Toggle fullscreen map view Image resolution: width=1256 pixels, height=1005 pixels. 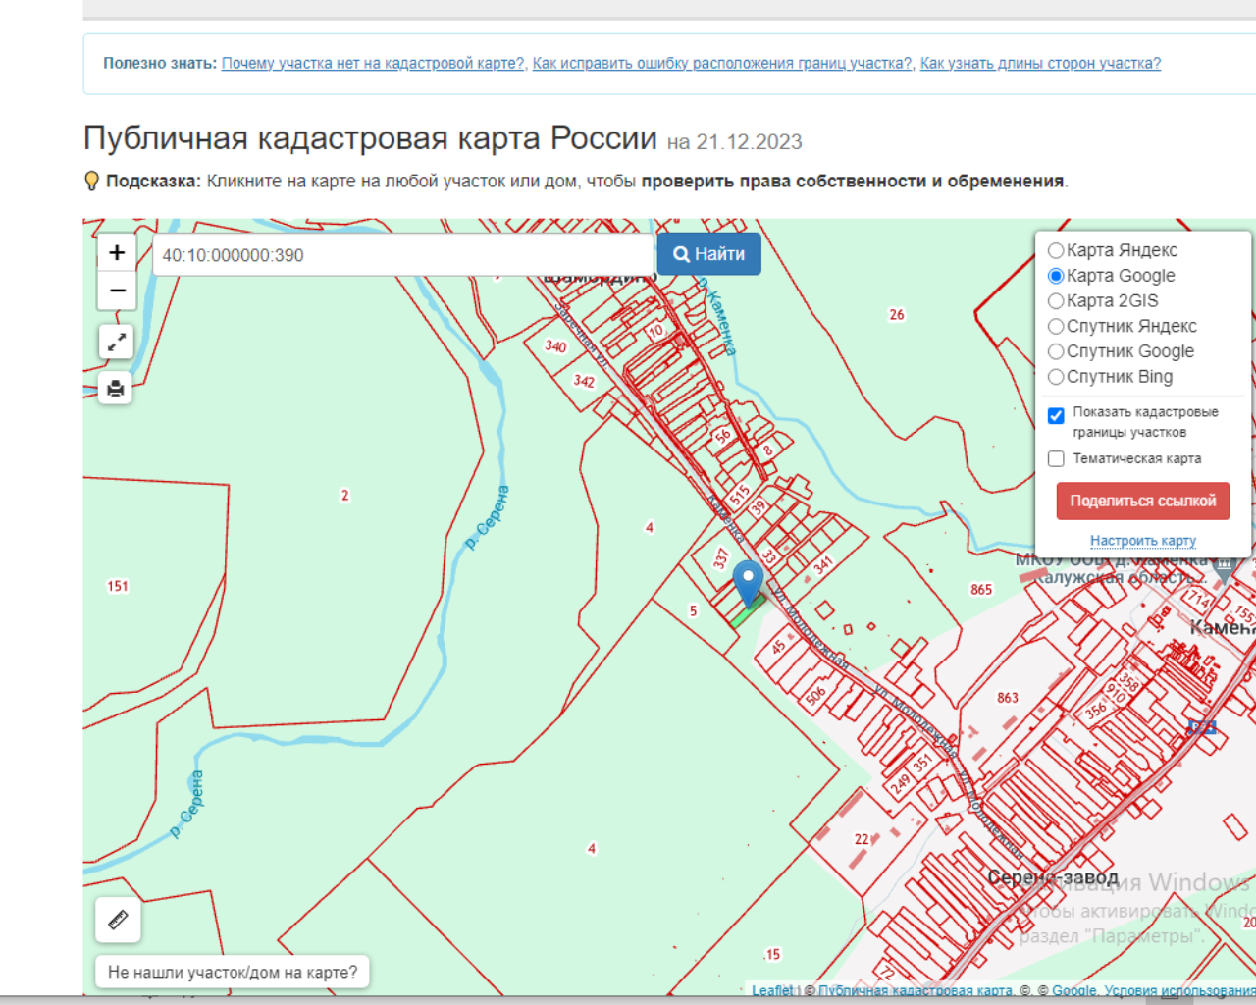tap(116, 342)
